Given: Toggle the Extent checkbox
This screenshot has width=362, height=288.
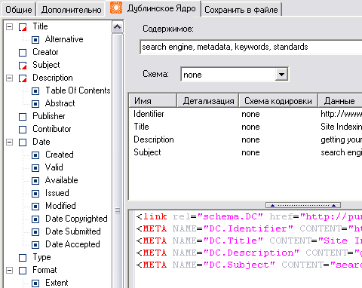Looking at the screenshot, I should 35,283.
